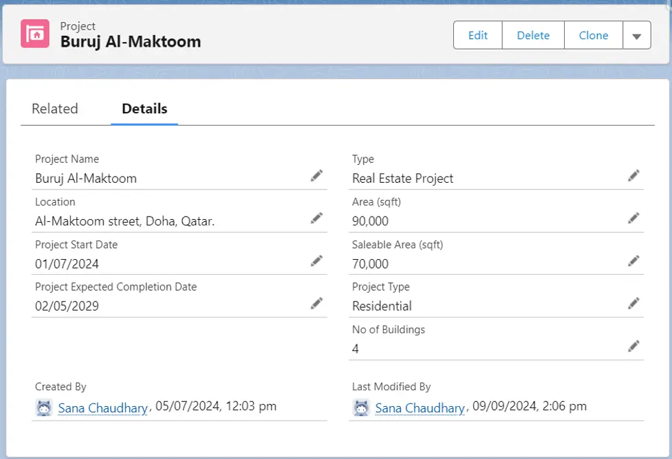Click the created timestamp 05/07/2024, 12:03 pm

click(215, 406)
